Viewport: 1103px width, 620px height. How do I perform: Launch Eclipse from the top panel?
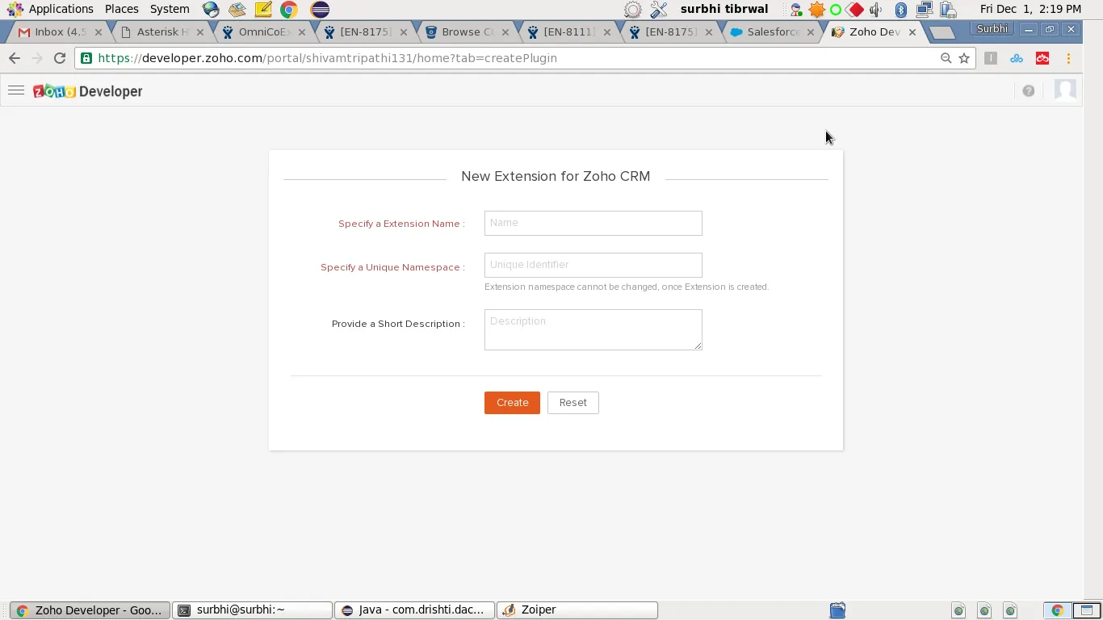[x=320, y=10]
